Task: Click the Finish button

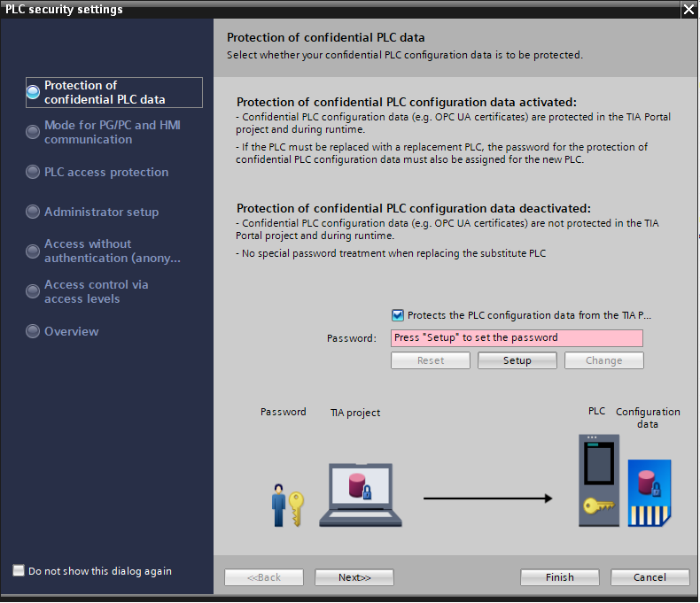Action: [x=560, y=577]
